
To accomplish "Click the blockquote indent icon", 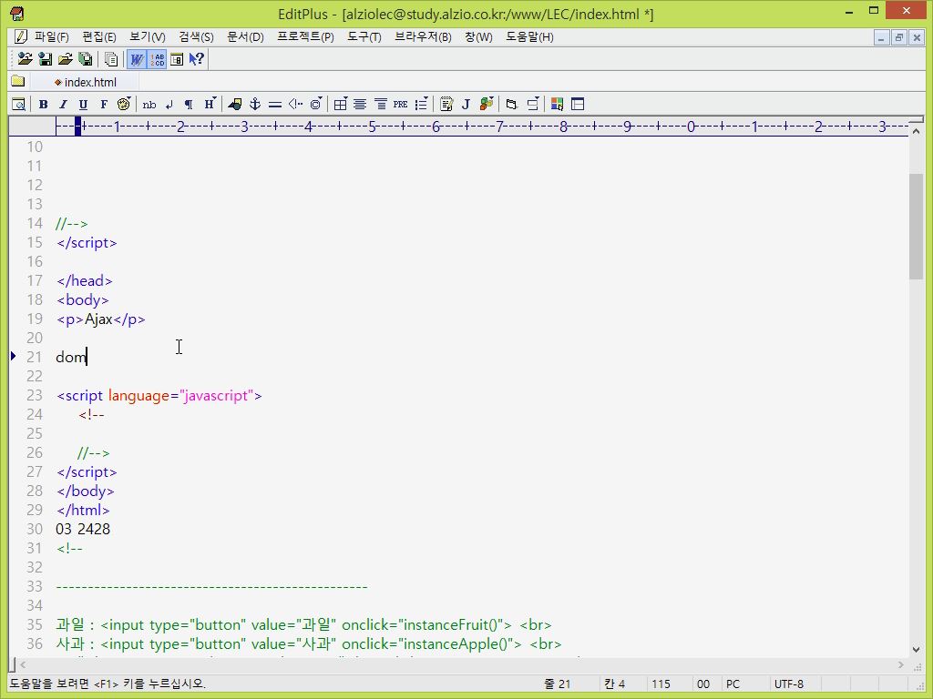I will [x=380, y=104].
